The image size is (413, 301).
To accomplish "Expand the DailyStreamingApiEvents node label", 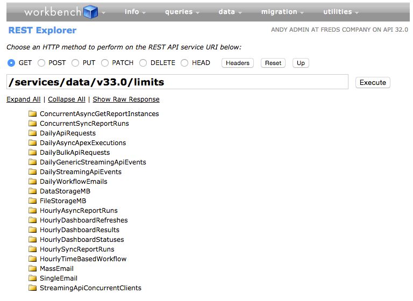I will (x=81, y=171).
